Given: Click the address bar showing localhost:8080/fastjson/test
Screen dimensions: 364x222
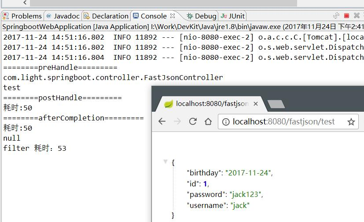Looking at the screenshot, I should click(283, 122).
